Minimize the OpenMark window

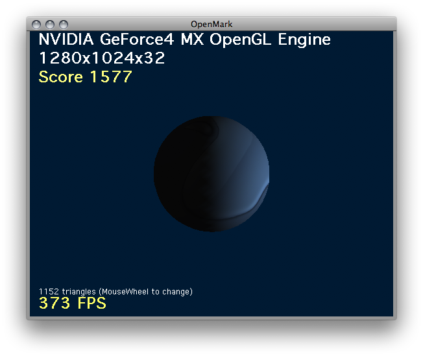click(50, 25)
